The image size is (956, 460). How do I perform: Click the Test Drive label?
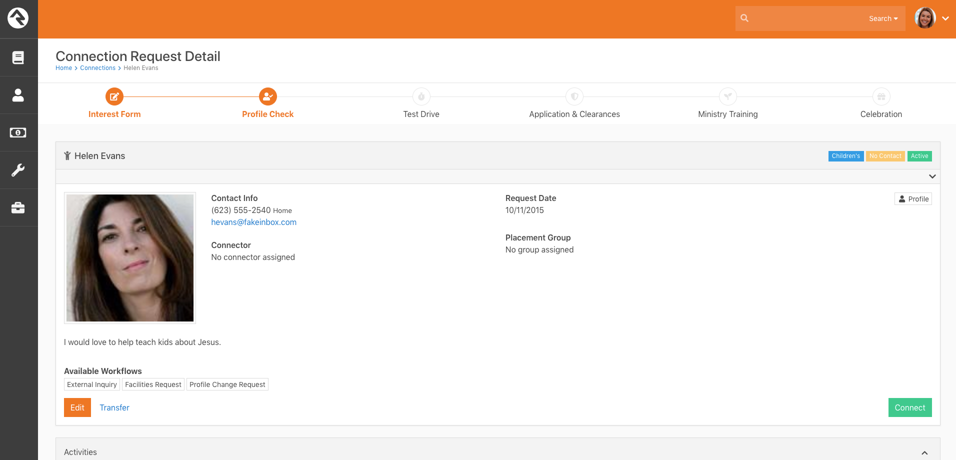[421, 114]
